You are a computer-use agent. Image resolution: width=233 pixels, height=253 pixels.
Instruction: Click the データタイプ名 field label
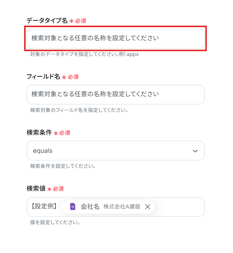(x=47, y=21)
